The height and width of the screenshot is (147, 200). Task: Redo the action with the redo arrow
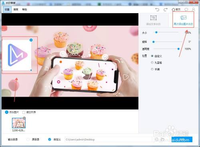(166, 10)
